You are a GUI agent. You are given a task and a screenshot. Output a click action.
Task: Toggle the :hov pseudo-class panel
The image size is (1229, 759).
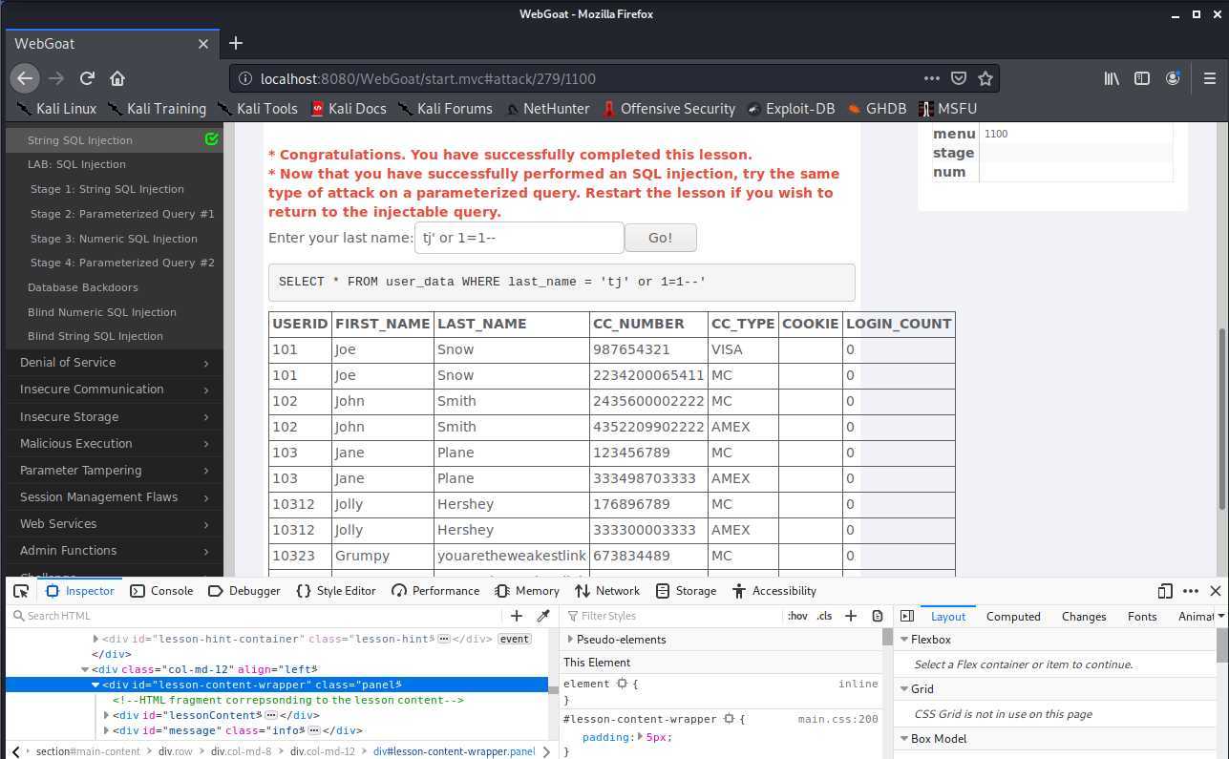tap(797, 616)
